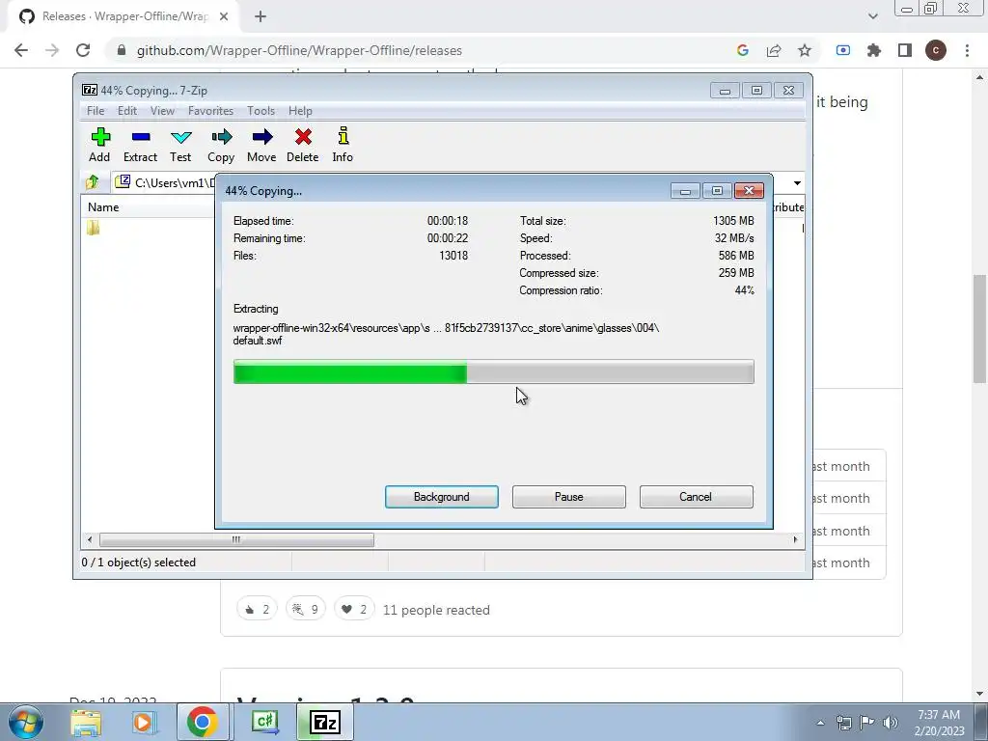This screenshot has width=988, height=741.
Task: Open a new Chrome tab
Action: click(x=261, y=17)
